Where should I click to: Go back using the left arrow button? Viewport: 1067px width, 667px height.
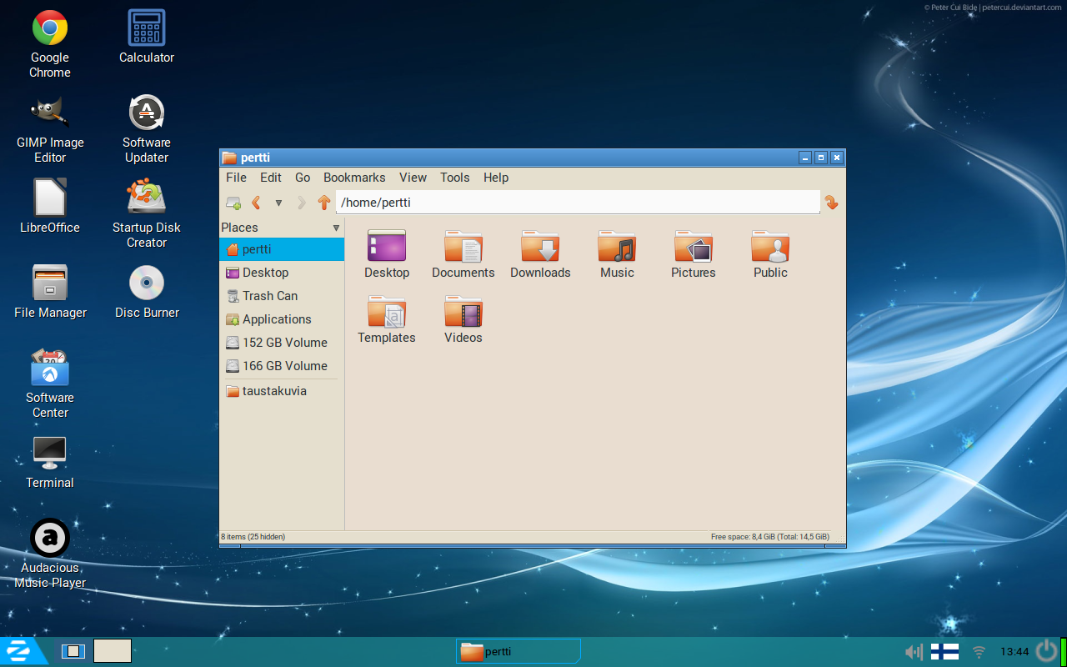coord(257,203)
